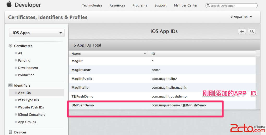Click the Devices section phone icon
Screen dimensions: 266x135
point(10,132)
